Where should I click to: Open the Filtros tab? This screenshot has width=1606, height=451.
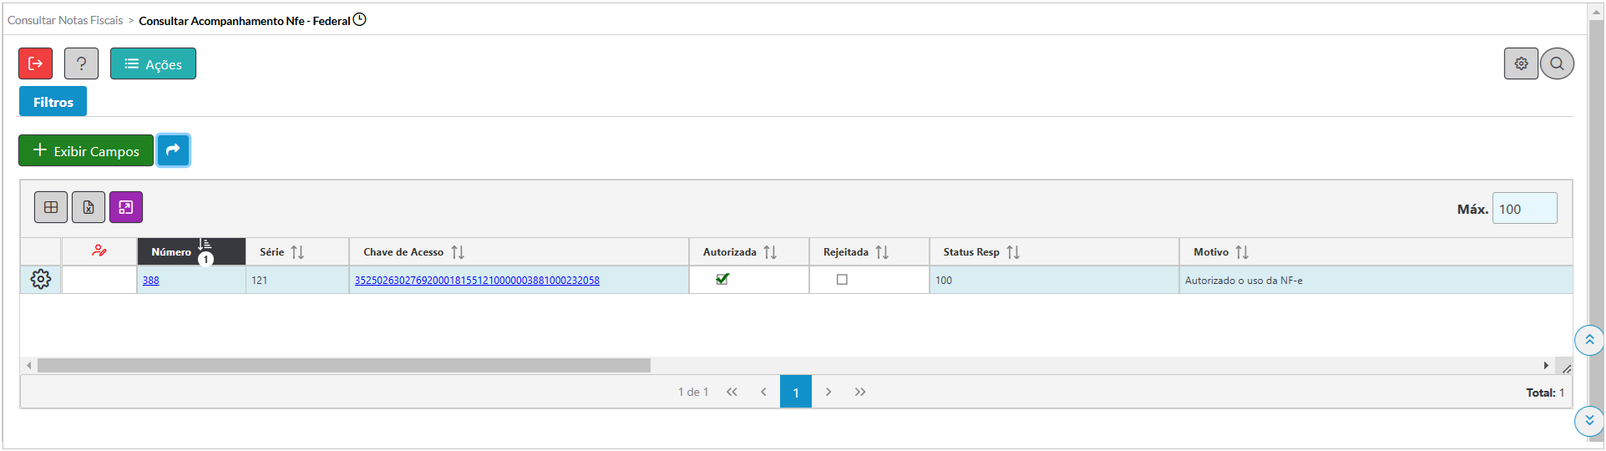click(53, 102)
